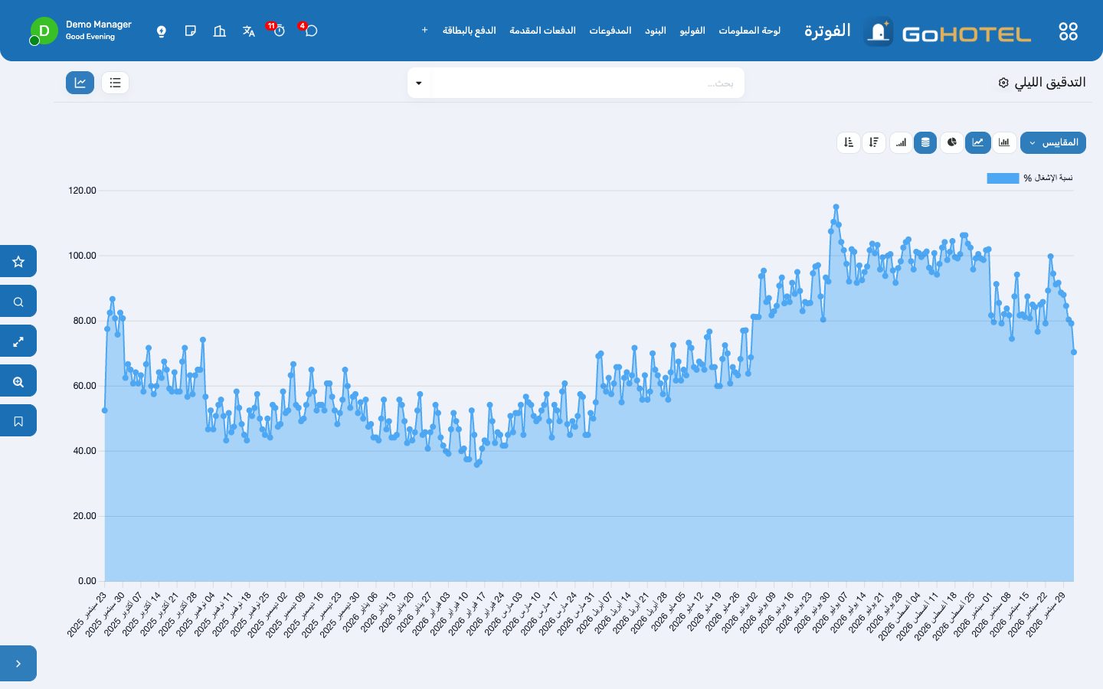Image resolution: width=1103 pixels, height=689 pixels.
Task: Click the plus to add menu item
Action: point(424,31)
